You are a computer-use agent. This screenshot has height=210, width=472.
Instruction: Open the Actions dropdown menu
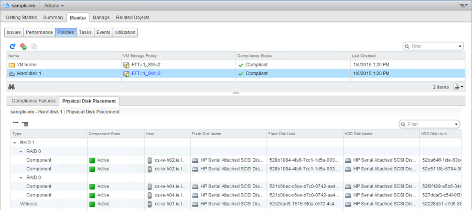coord(55,5)
